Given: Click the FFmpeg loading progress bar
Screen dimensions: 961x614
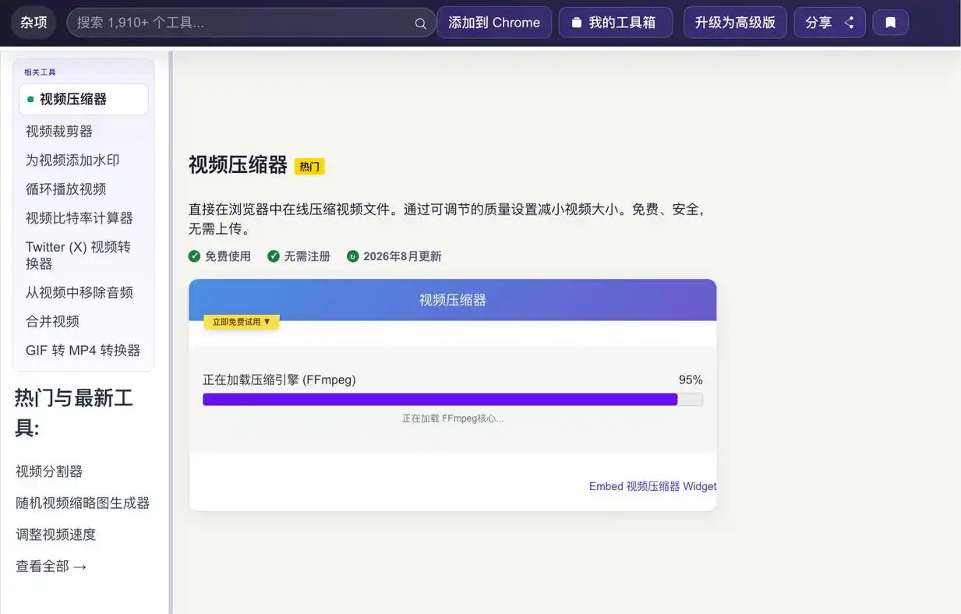Looking at the screenshot, I should point(453,399).
